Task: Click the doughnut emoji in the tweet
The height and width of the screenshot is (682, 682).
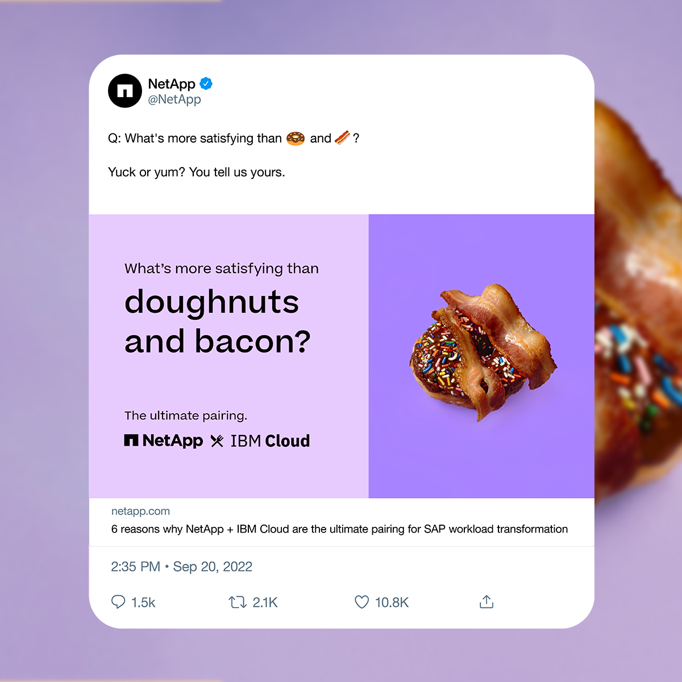Action: (x=296, y=138)
